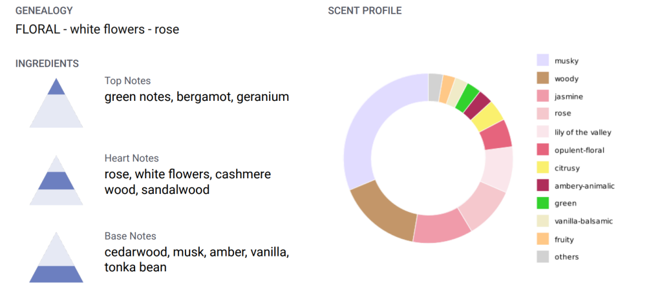Click the Scent Profile heading
662x292 pixels.
point(365,11)
